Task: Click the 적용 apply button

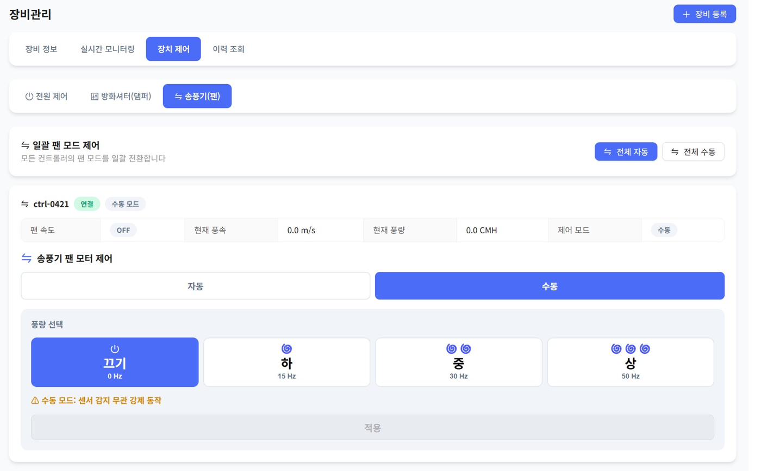Action: (372, 428)
